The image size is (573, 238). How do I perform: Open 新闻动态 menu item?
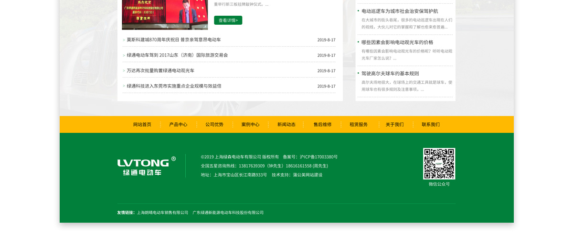coord(286,125)
